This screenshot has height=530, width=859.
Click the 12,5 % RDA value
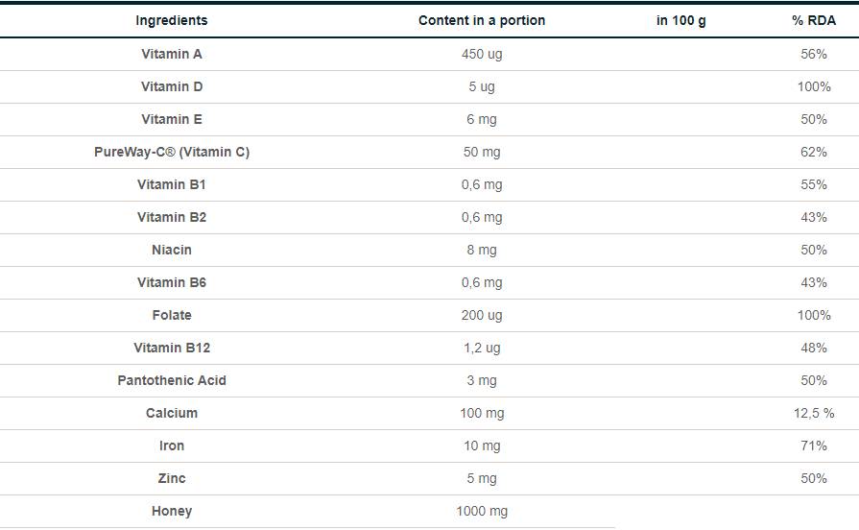pos(813,413)
